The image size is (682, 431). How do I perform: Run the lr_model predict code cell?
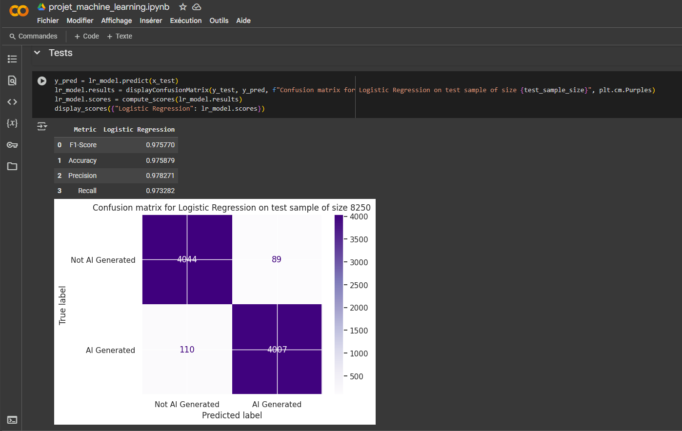click(x=42, y=81)
